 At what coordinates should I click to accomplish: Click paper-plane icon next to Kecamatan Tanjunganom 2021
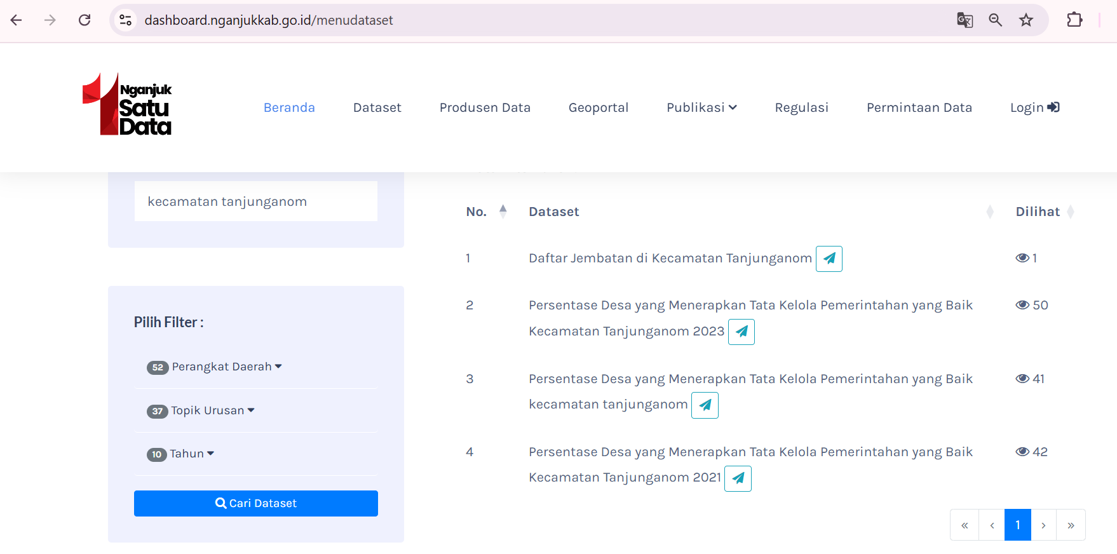[x=738, y=478]
